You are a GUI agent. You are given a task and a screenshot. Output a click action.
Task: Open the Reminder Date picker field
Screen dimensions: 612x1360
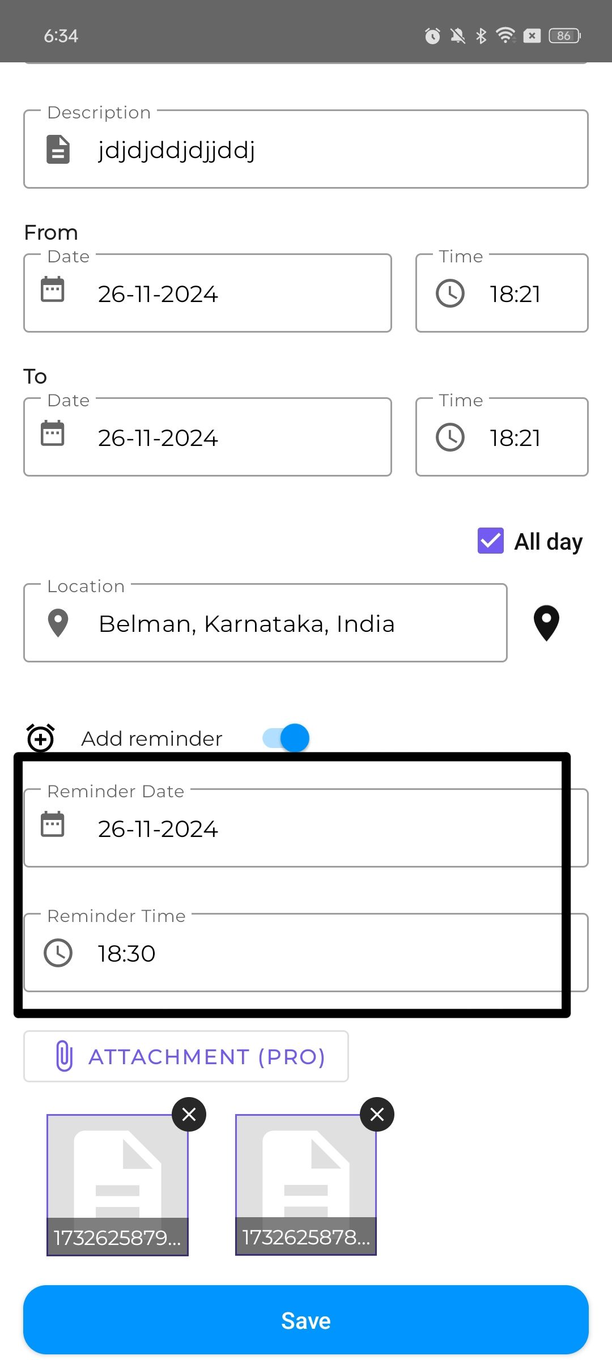pos(306,828)
